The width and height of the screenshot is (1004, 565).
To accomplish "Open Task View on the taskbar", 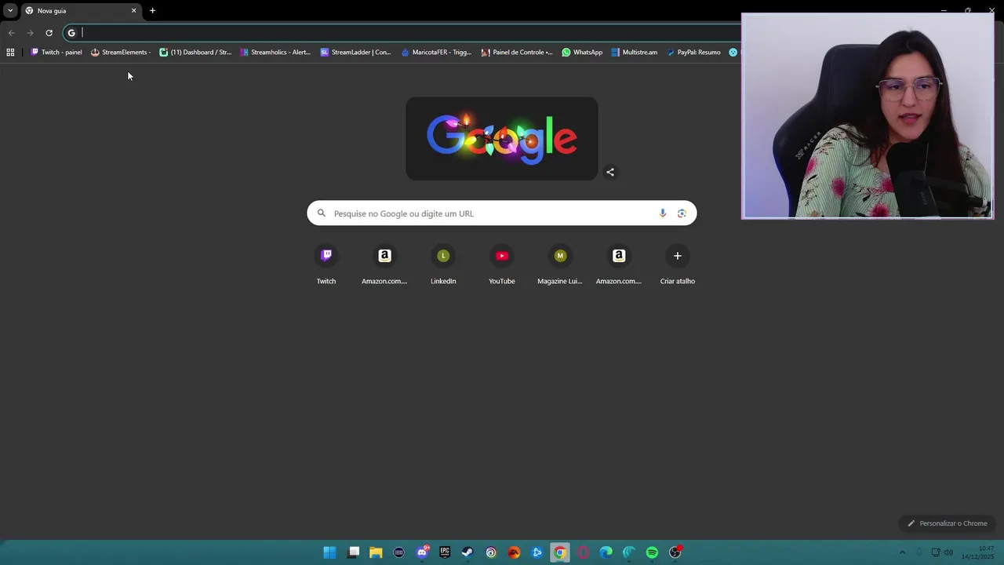I will 354,552.
